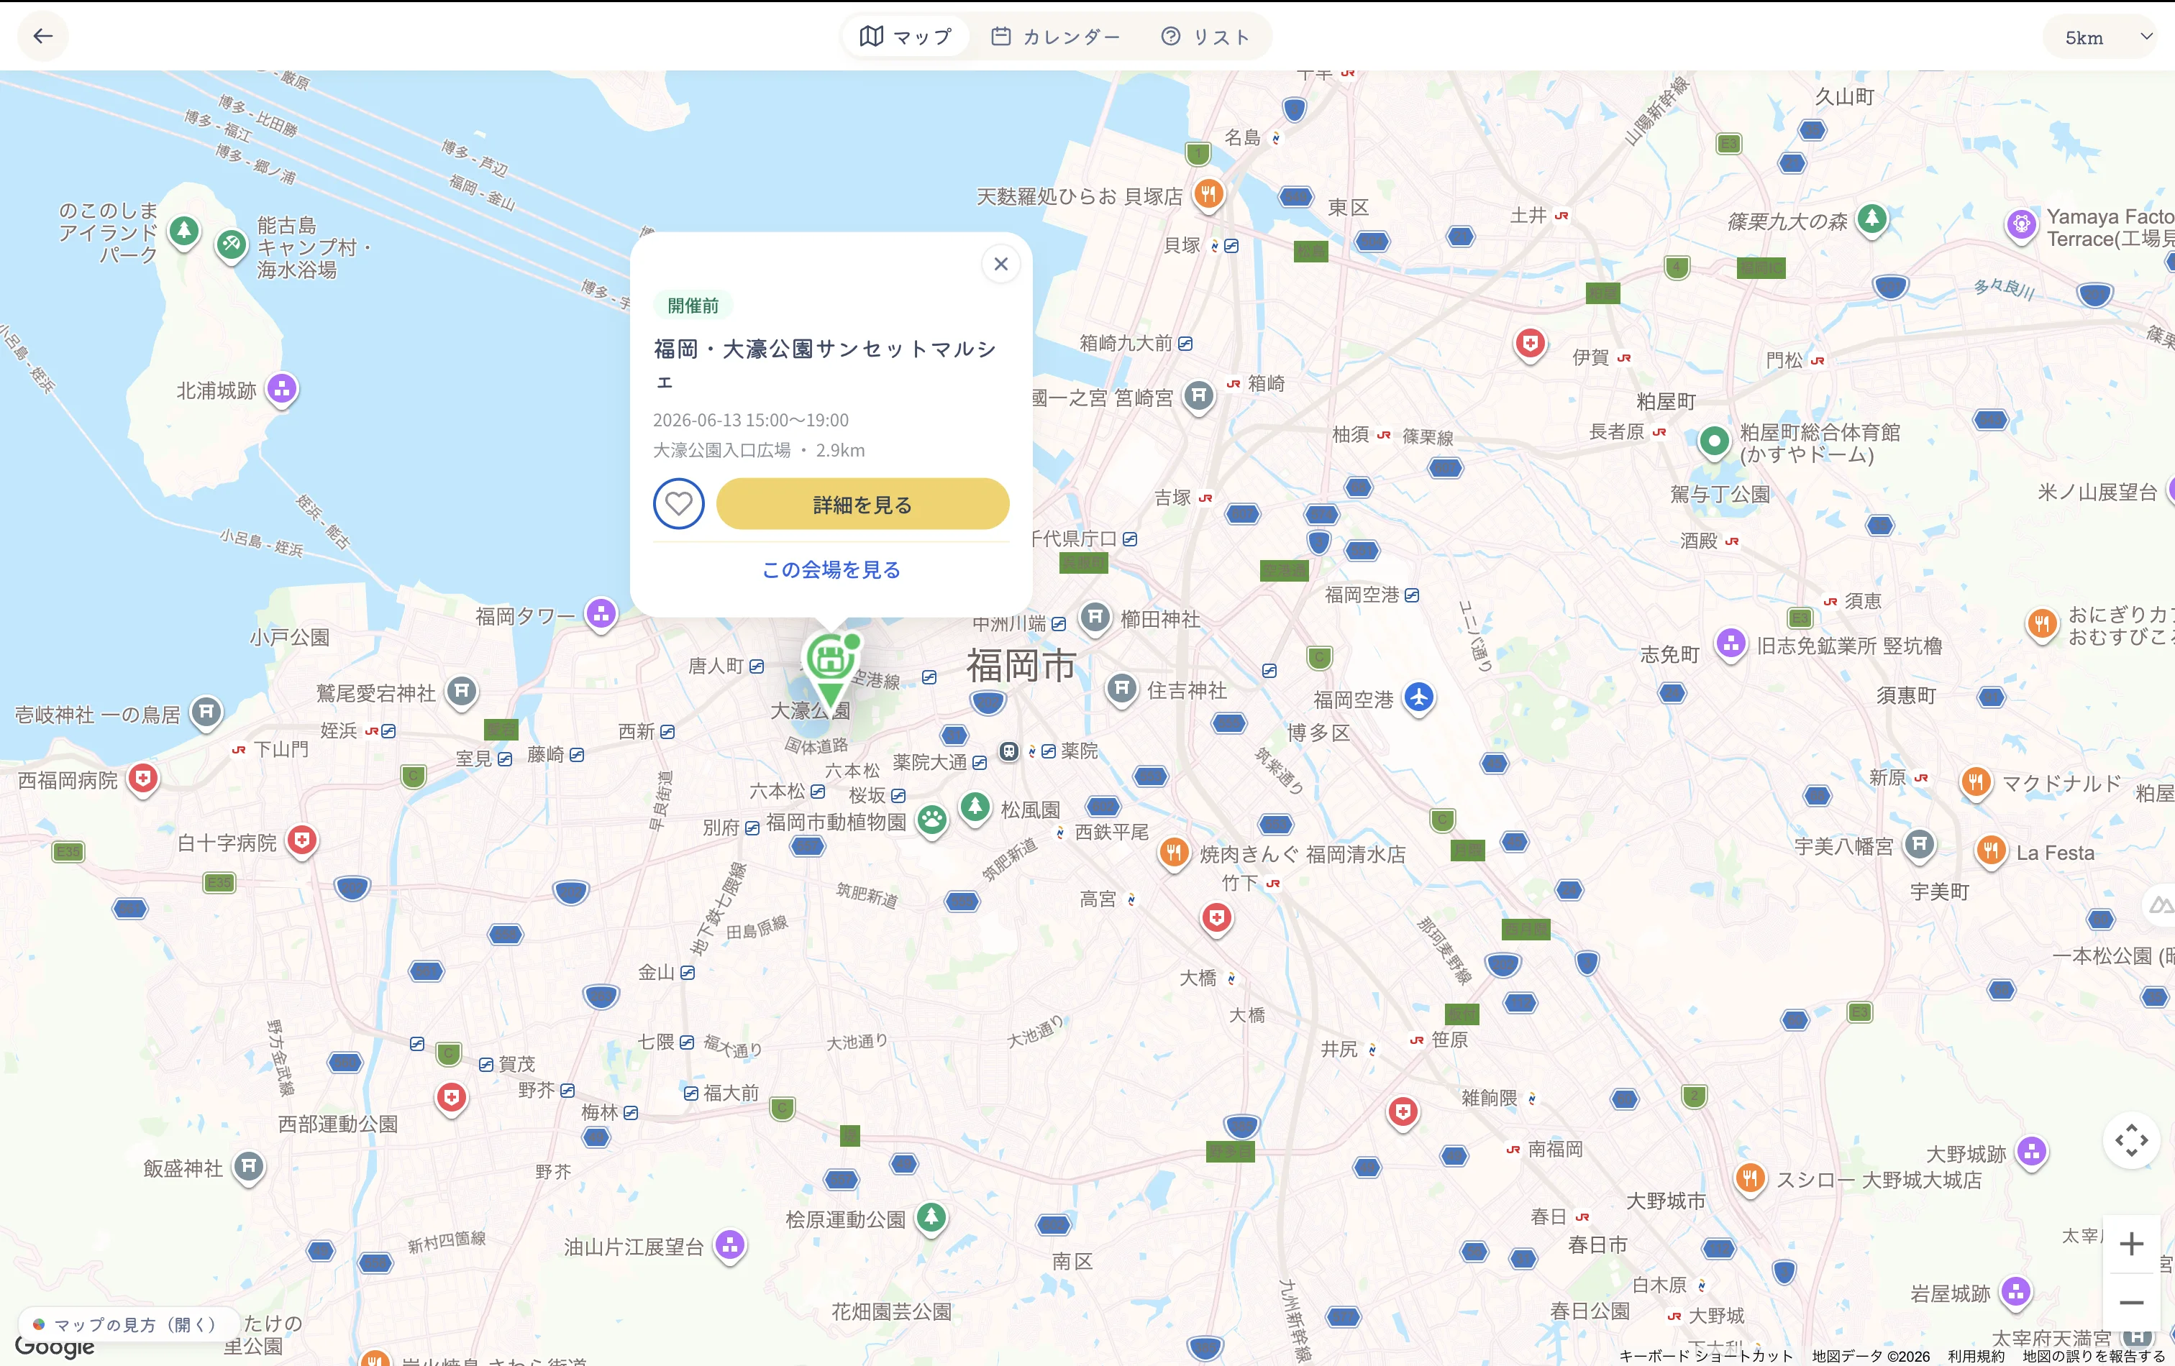Click the 櫛田神社 shrine marker

pos(1095,618)
